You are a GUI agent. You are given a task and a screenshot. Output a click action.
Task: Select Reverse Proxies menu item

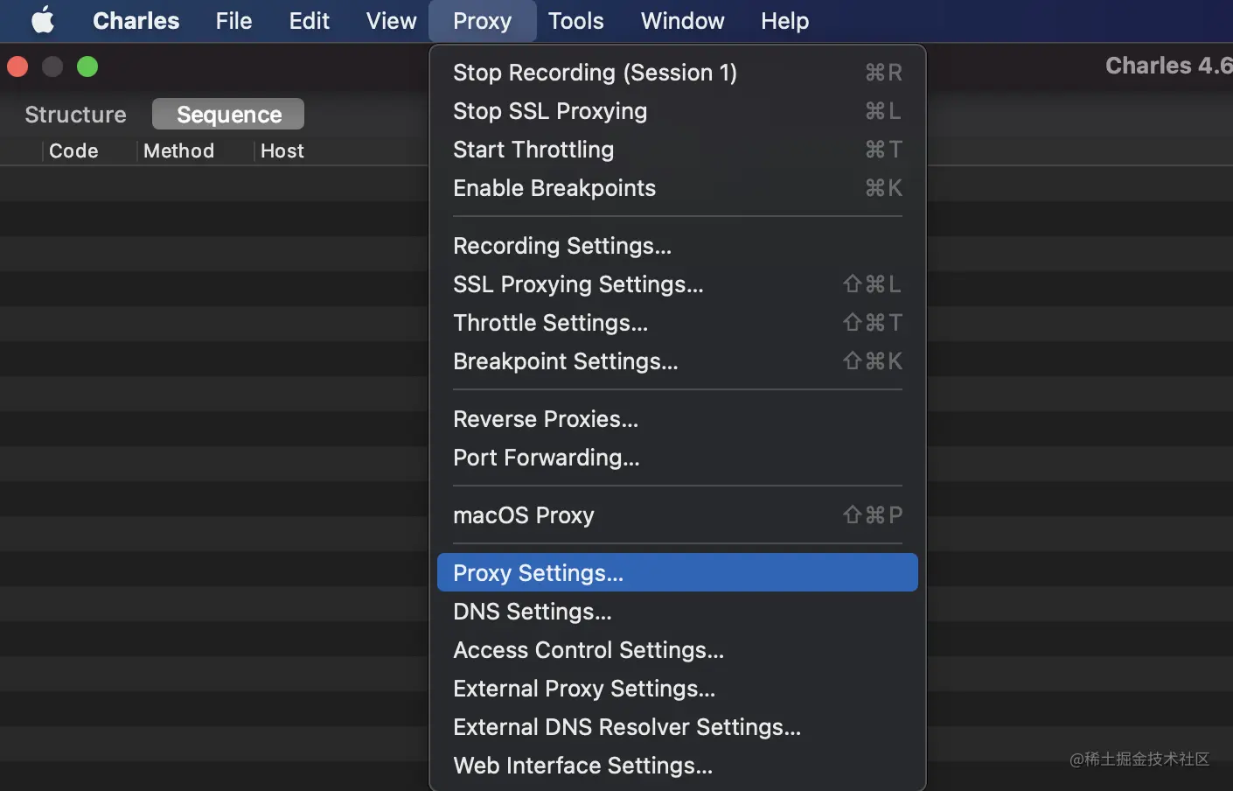click(x=546, y=419)
